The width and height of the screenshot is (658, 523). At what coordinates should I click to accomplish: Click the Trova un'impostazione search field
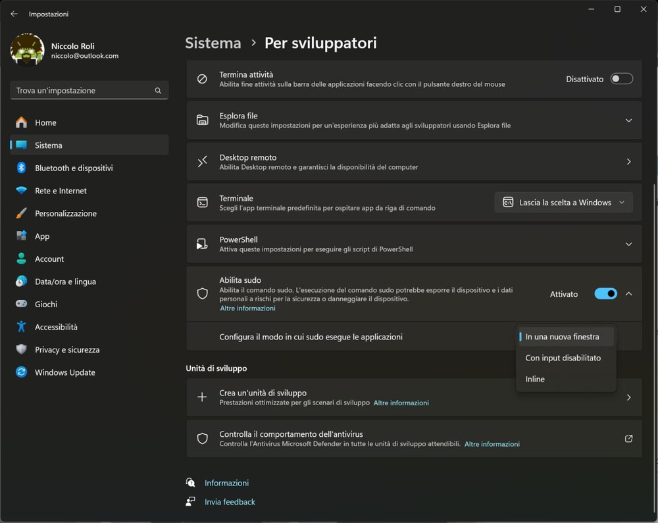(x=82, y=91)
